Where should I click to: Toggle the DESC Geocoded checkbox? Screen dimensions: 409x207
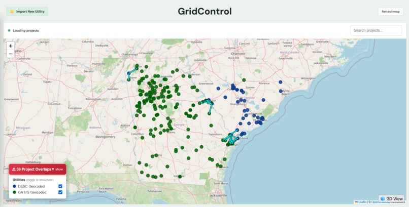click(60, 186)
